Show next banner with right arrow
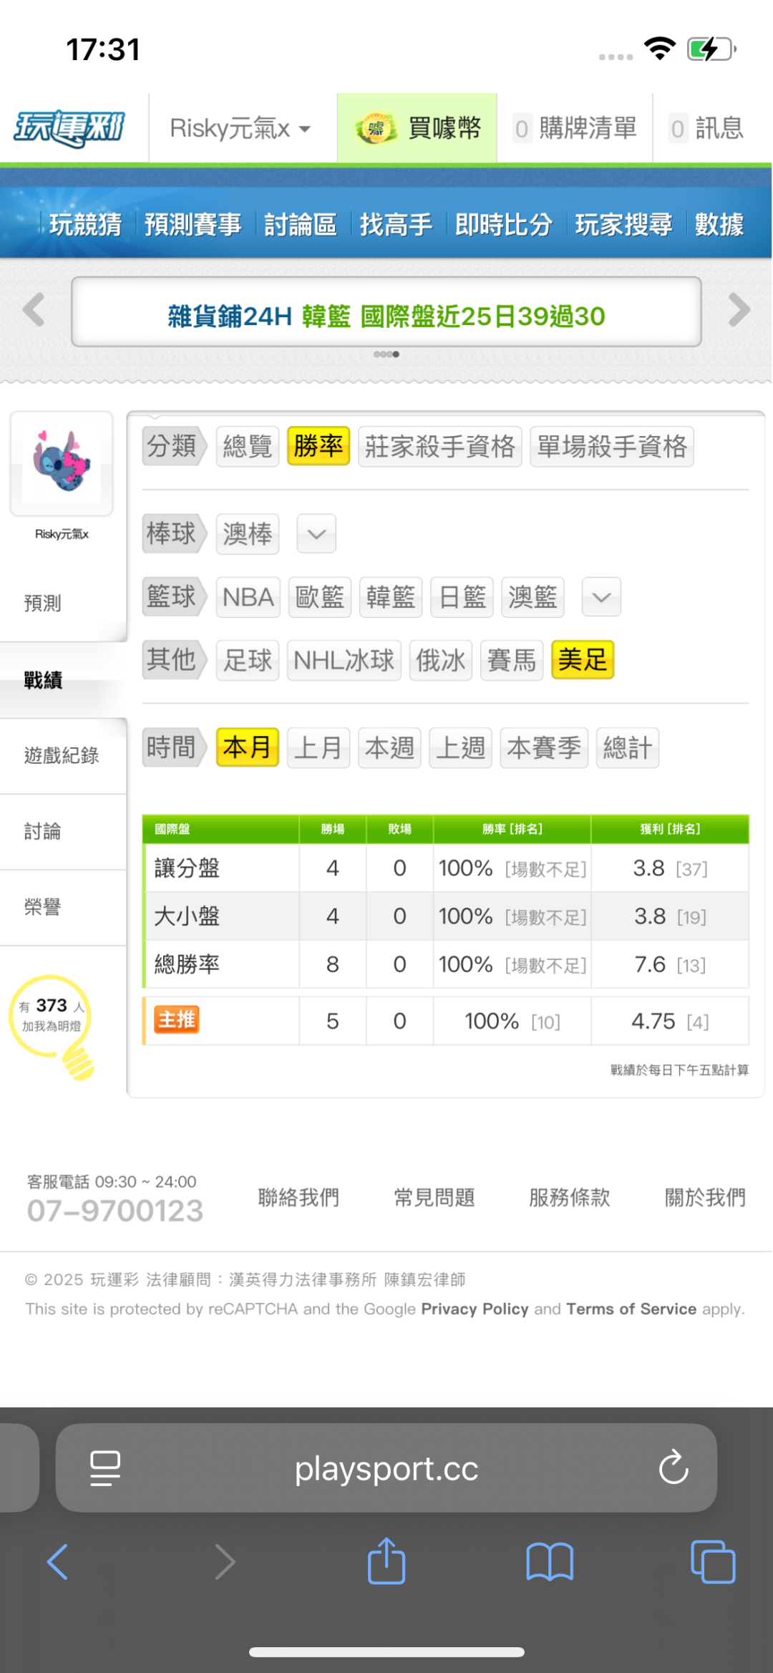Viewport: 773px width, 1673px height. [x=739, y=310]
